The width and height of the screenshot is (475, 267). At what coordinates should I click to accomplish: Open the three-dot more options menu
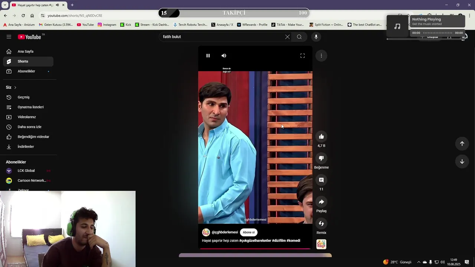(321, 56)
